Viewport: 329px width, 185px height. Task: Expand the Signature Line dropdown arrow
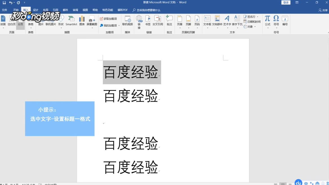pos(258,17)
